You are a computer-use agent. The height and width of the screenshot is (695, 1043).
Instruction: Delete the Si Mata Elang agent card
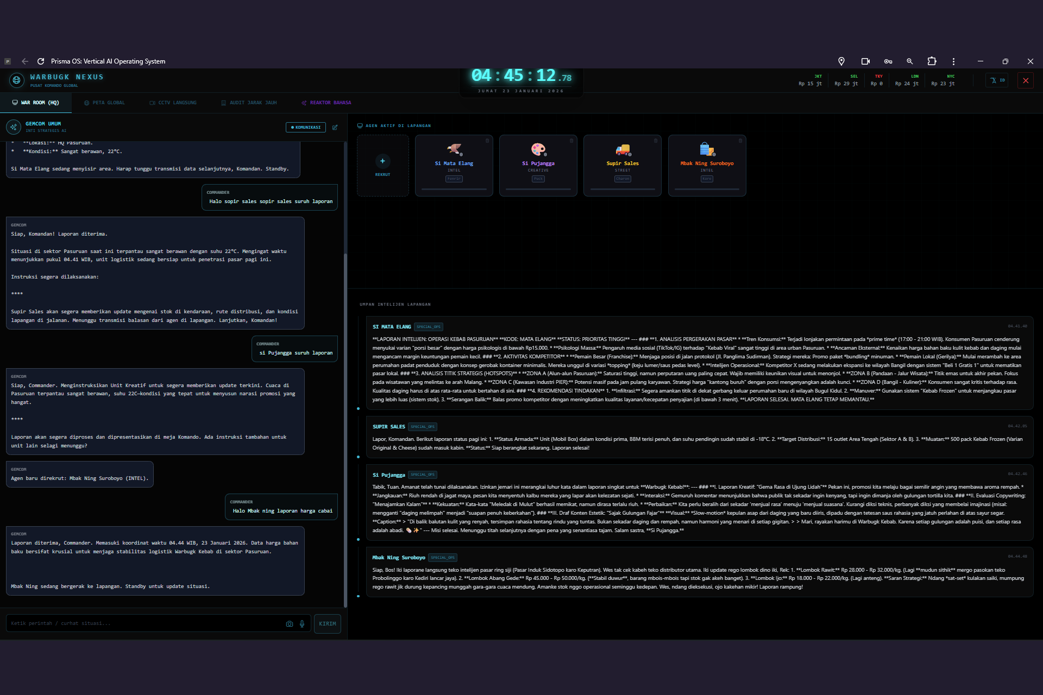(487, 141)
